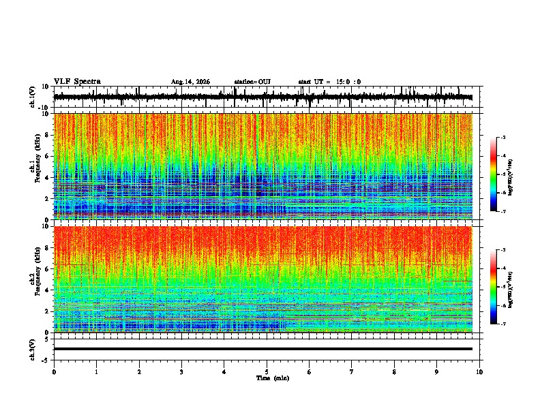This screenshot has width=540, height=417.
Task: Click the "VLF Spectra" plot title
Action: (x=77, y=82)
